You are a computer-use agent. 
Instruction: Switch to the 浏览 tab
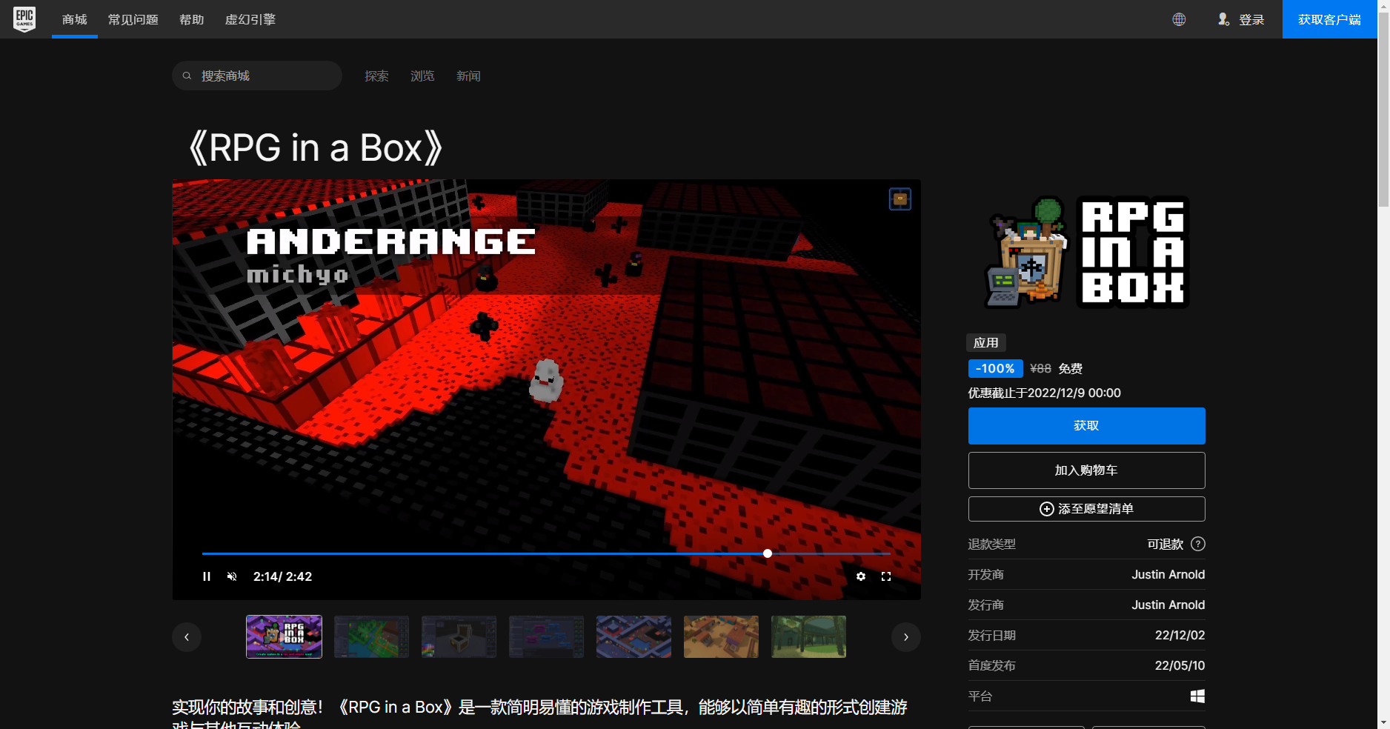click(x=422, y=76)
